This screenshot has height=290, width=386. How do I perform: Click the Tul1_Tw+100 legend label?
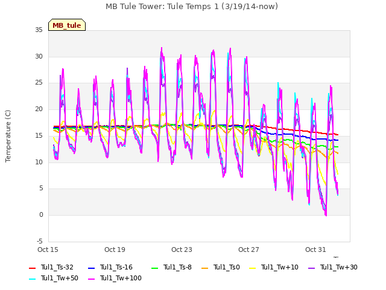tap(121, 278)
